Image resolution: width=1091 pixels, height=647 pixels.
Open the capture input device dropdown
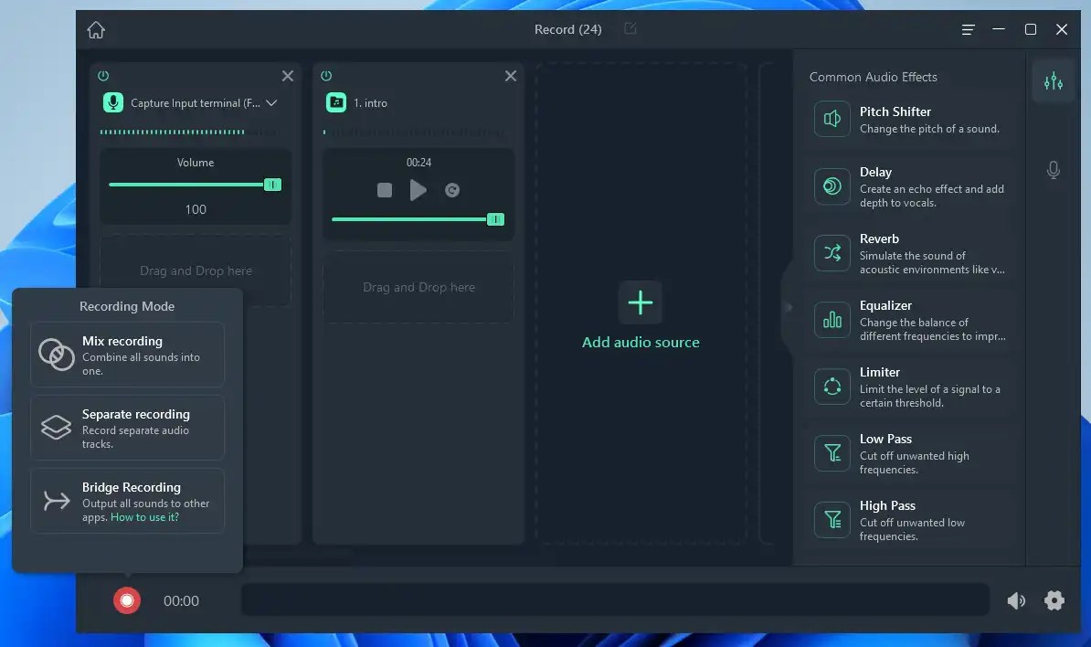coord(270,103)
